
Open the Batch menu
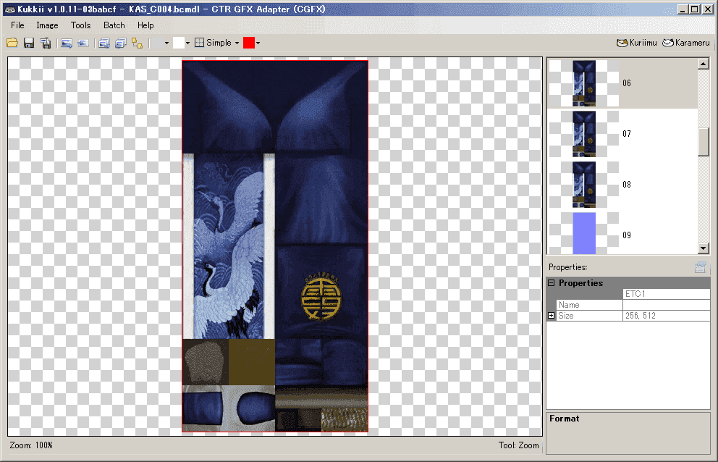click(114, 25)
